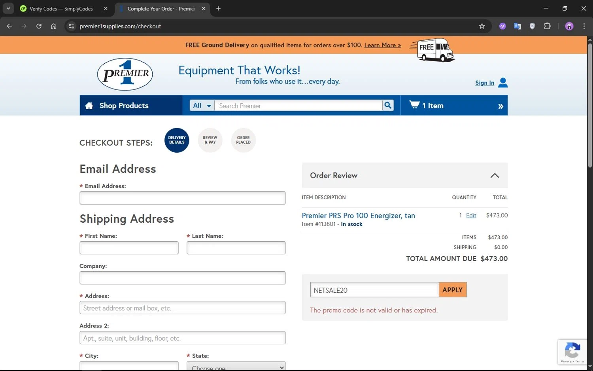Screen dimensions: 593x371
Task: Open the translate extension icon
Action: point(517,26)
